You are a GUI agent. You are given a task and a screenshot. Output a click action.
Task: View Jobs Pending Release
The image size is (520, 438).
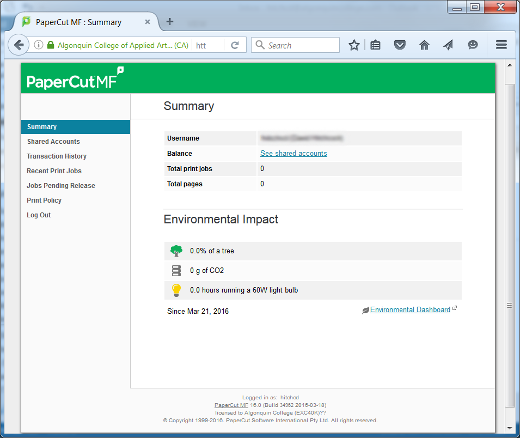point(61,186)
